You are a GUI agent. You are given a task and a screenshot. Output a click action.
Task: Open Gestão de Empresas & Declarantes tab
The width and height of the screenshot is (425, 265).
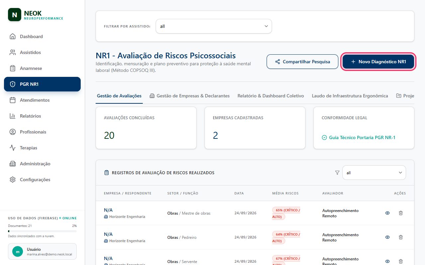[190, 96]
